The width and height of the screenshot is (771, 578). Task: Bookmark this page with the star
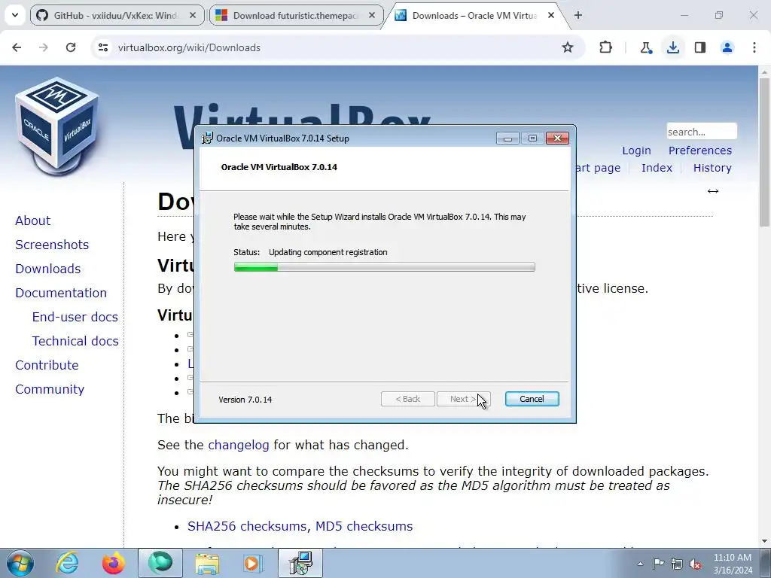coord(568,47)
